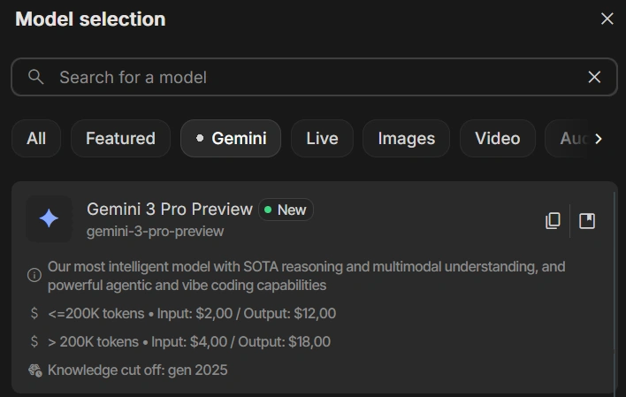Click the green New badge
This screenshot has width=626, height=397.
(286, 210)
